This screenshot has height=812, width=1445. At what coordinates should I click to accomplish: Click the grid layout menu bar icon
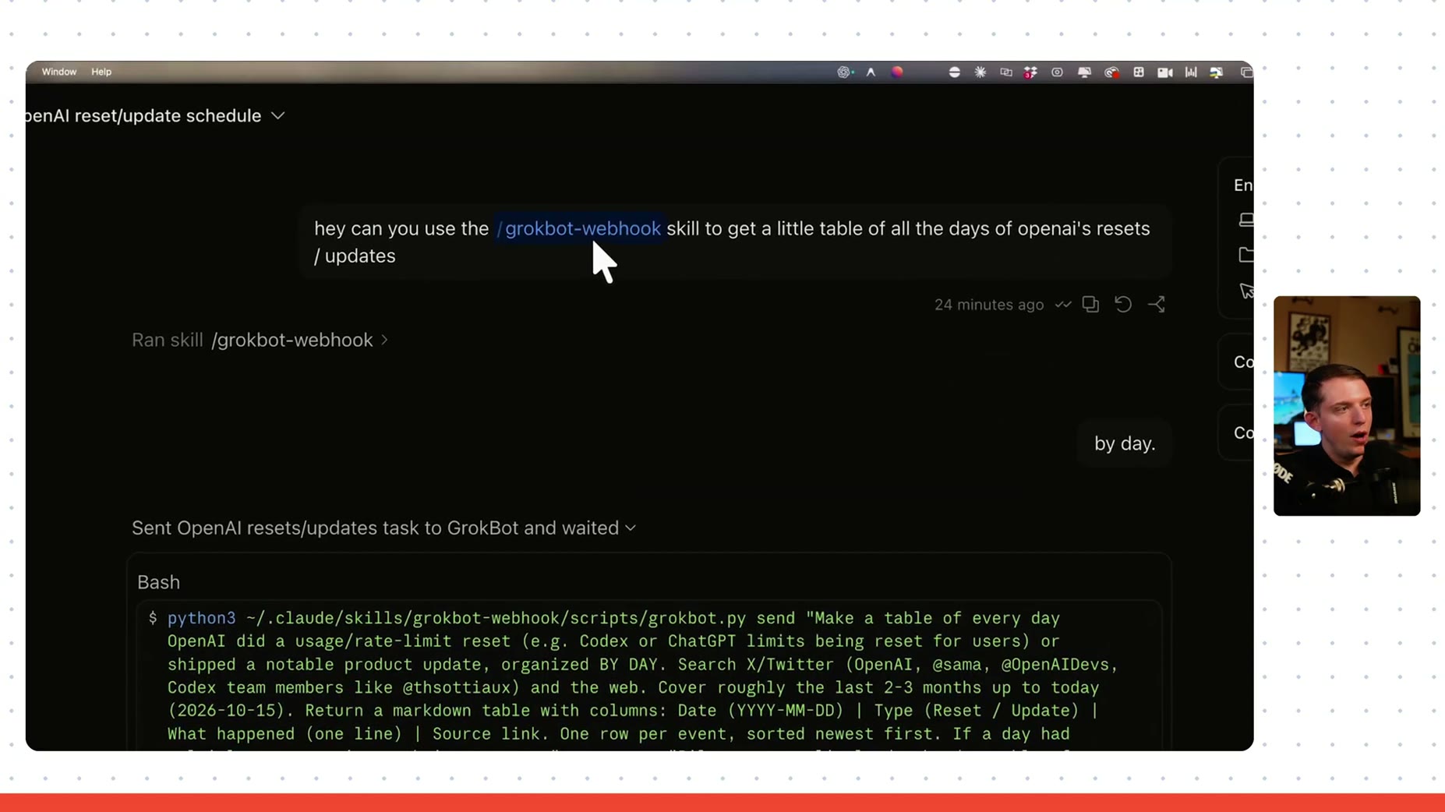(1139, 72)
